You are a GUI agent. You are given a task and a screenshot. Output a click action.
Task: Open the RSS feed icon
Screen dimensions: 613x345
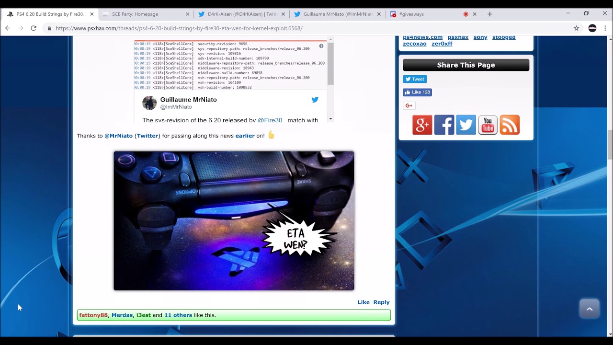[510, 125]
